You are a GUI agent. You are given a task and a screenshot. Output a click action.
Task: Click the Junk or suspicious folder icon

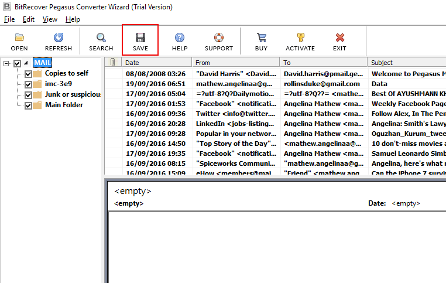(x=37, y=95)
